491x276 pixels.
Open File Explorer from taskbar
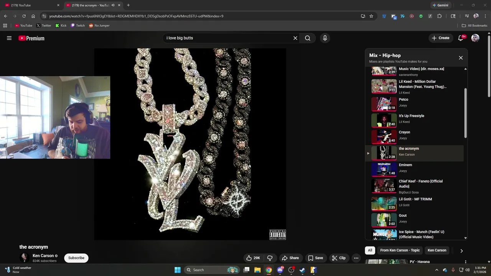pyautogui.click(x=258, y=270)
